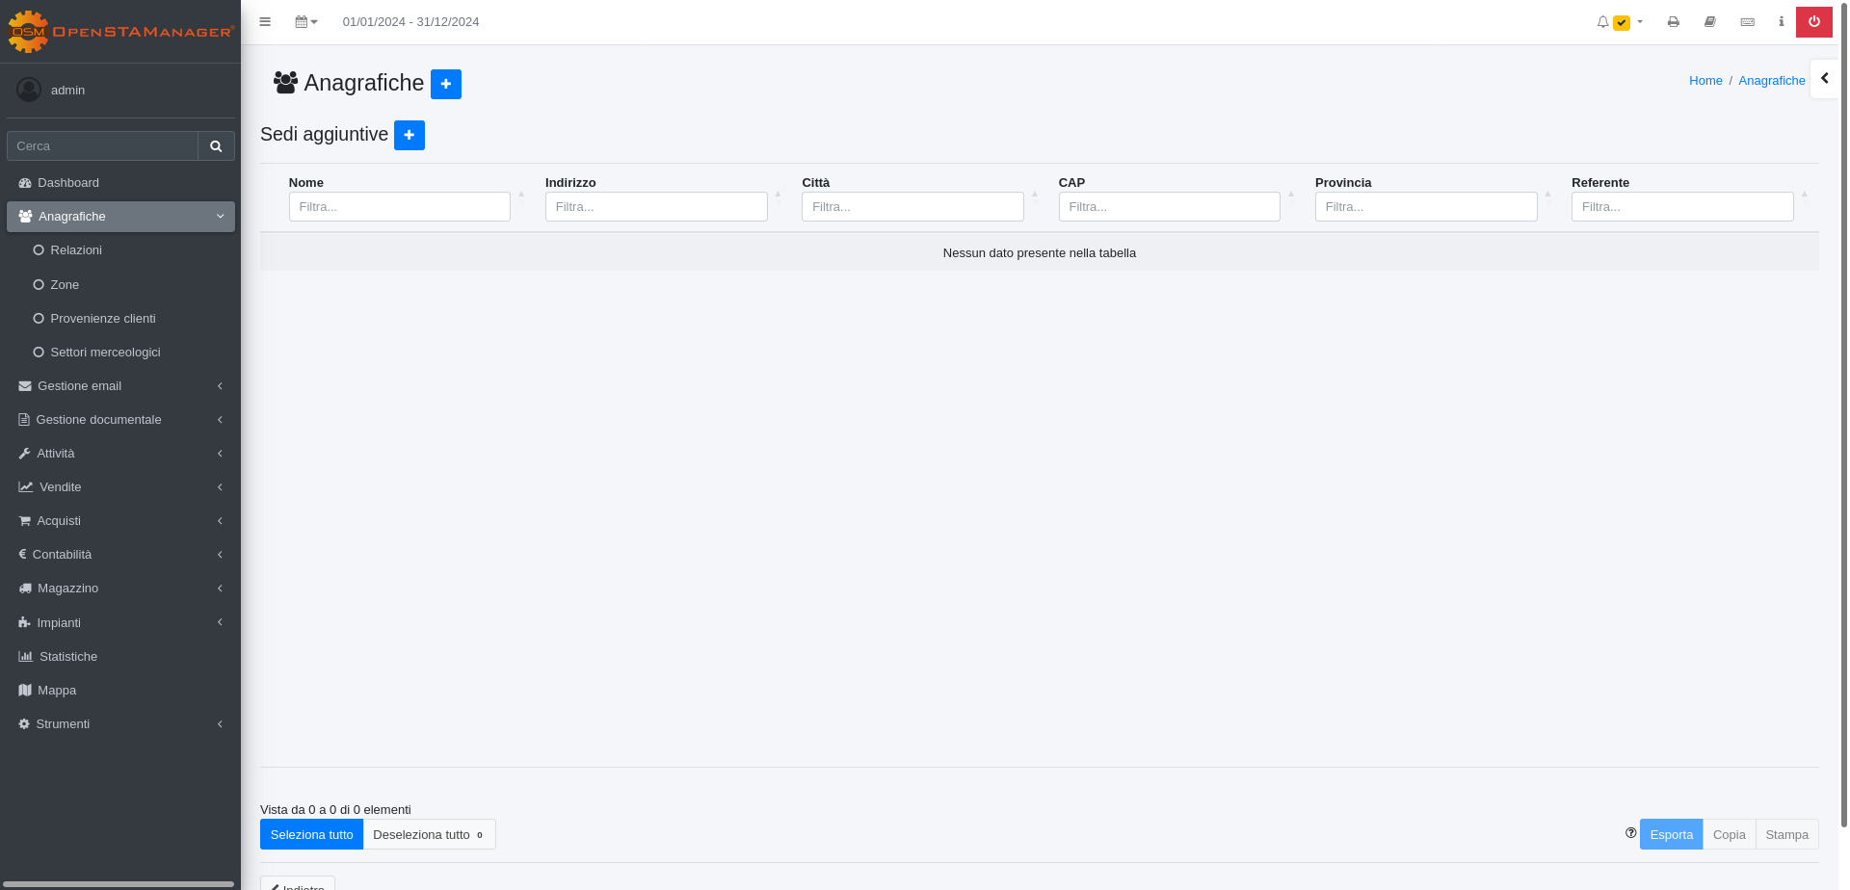Add a new Sedi aggiuntive entry

pyautogui.click(x=409, y=135)
